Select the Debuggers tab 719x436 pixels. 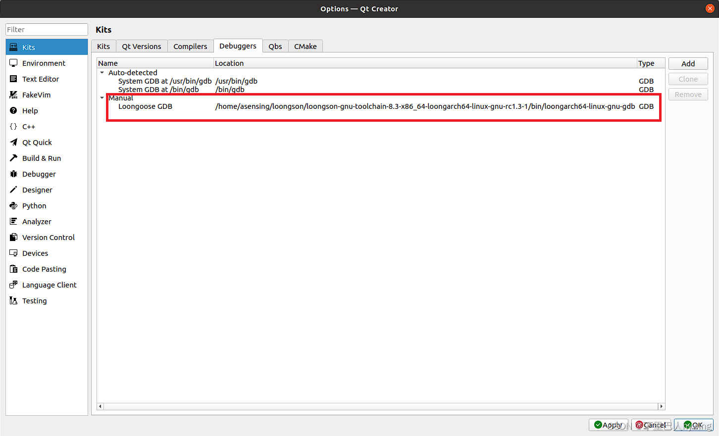click(238, 46)
